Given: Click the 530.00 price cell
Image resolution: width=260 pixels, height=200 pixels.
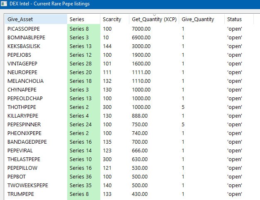Looking at the screenshot, I should 140,168.
